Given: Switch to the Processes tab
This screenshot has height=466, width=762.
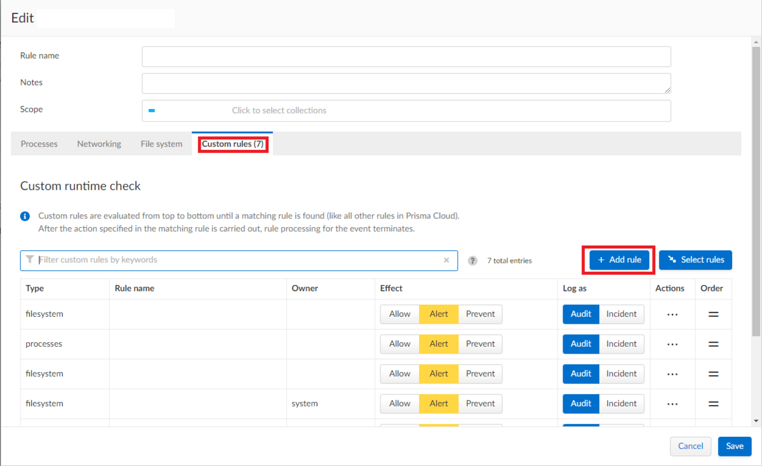Looking at the screenshot, I should [39, 144].
